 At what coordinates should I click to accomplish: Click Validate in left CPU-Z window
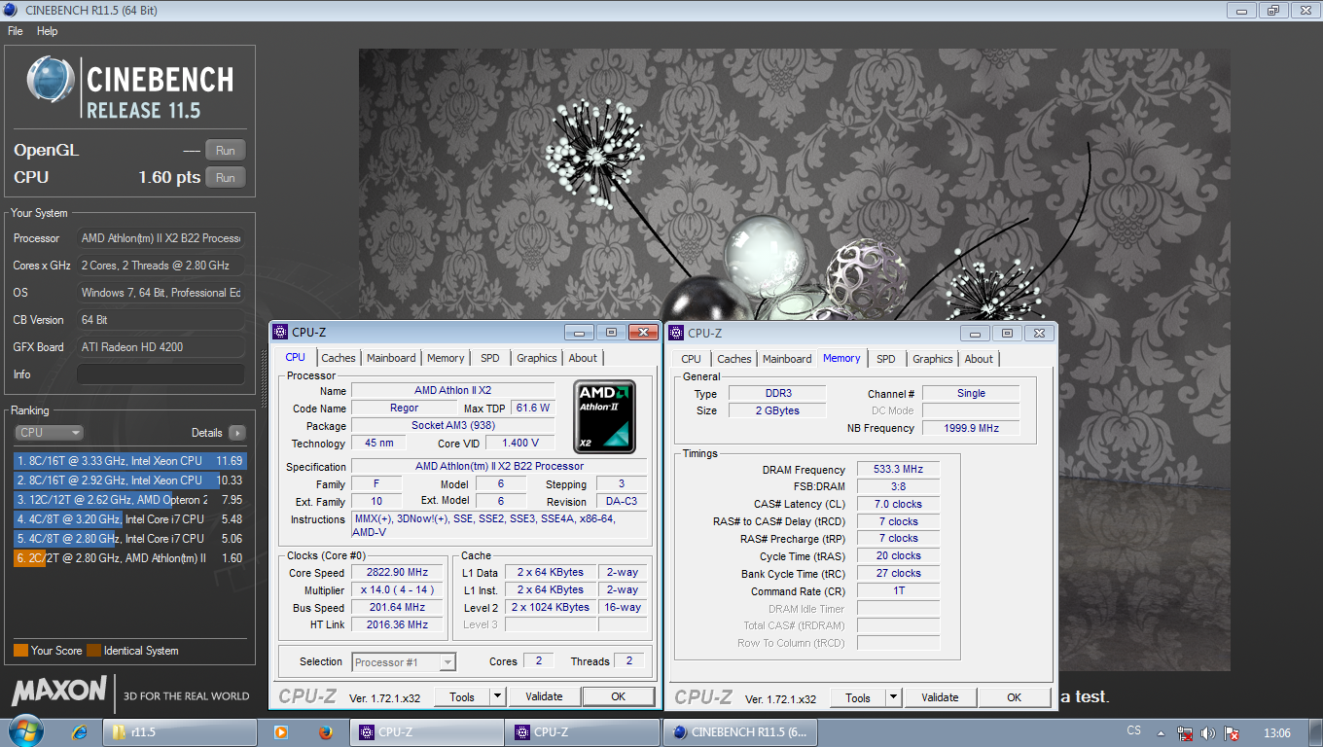pos(544,696)
